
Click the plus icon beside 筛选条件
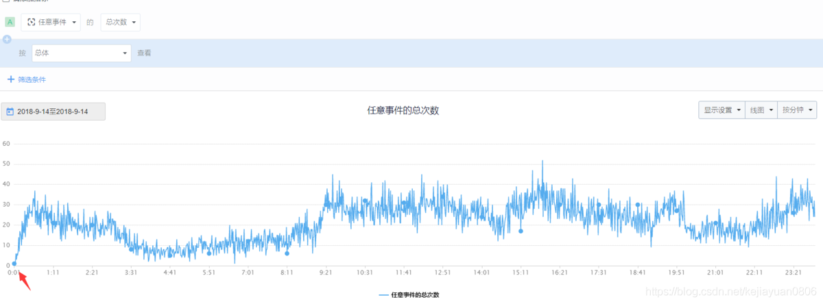pyautogui.click(x=11, y=79)
